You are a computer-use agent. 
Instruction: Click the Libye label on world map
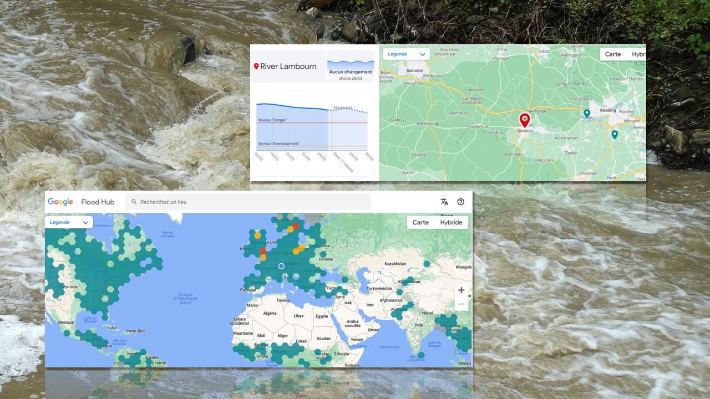coord(298,315)
